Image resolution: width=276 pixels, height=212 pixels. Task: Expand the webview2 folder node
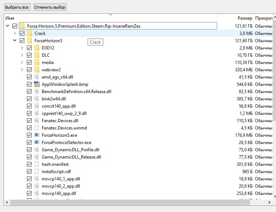22,70
